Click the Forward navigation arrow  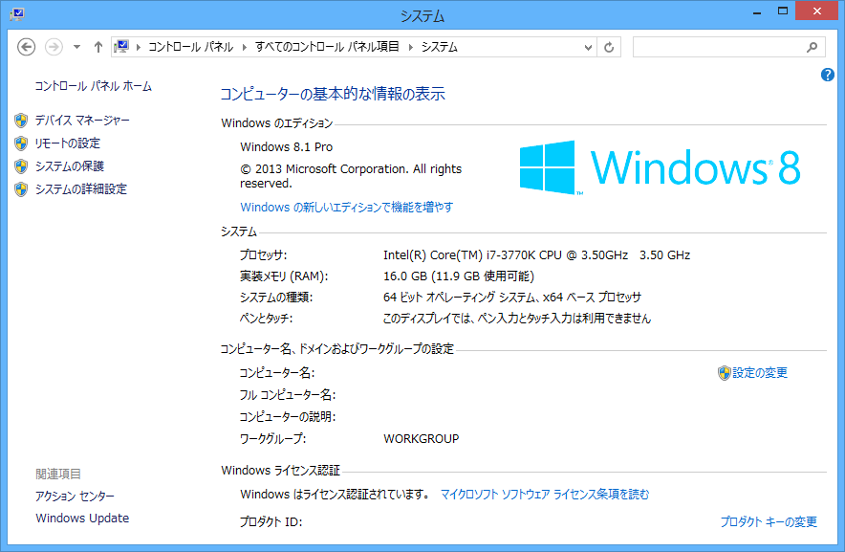coord(54,48)
